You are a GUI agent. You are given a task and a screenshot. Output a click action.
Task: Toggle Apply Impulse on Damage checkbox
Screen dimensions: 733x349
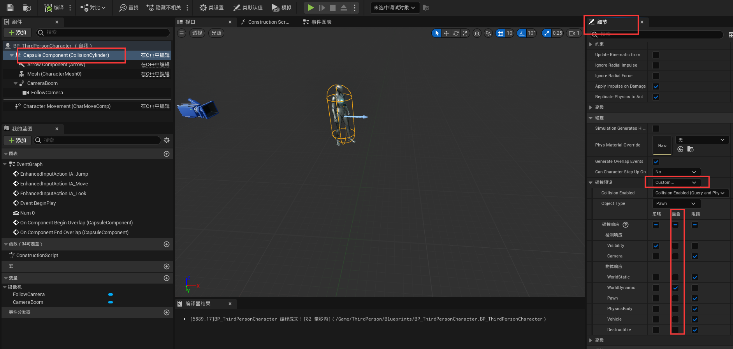(656, 86)
